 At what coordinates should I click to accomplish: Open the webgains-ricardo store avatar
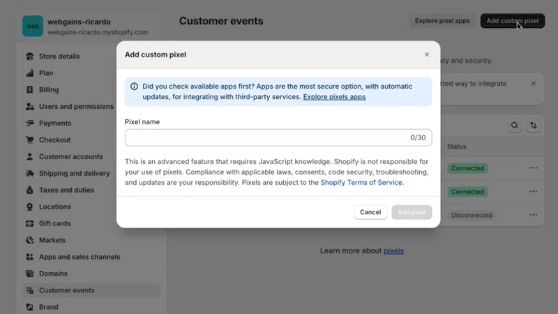[x=32, y=26]
